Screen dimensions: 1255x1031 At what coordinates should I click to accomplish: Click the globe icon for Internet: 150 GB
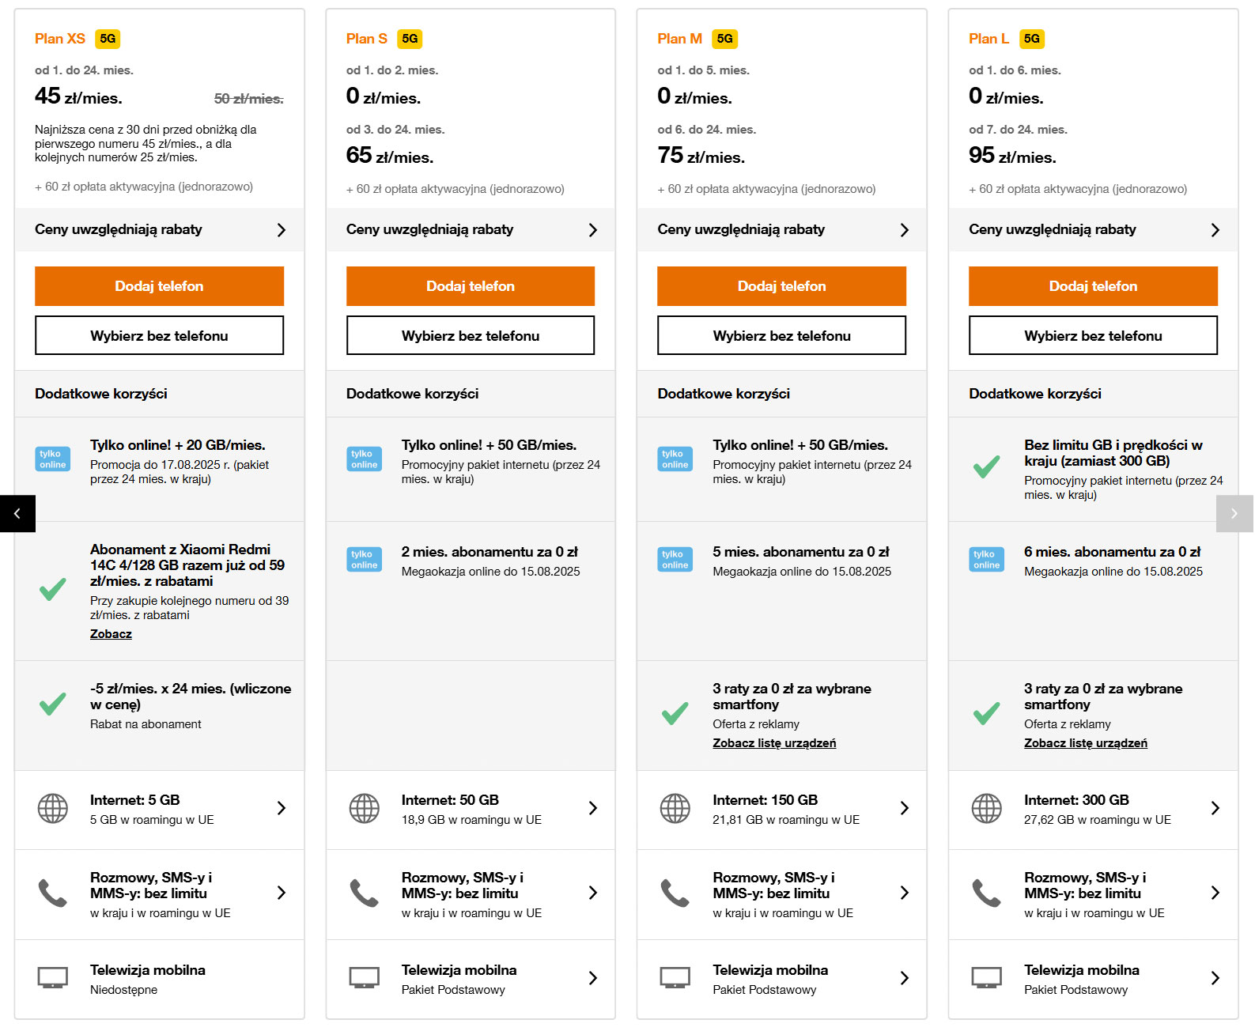pos(675,808)
